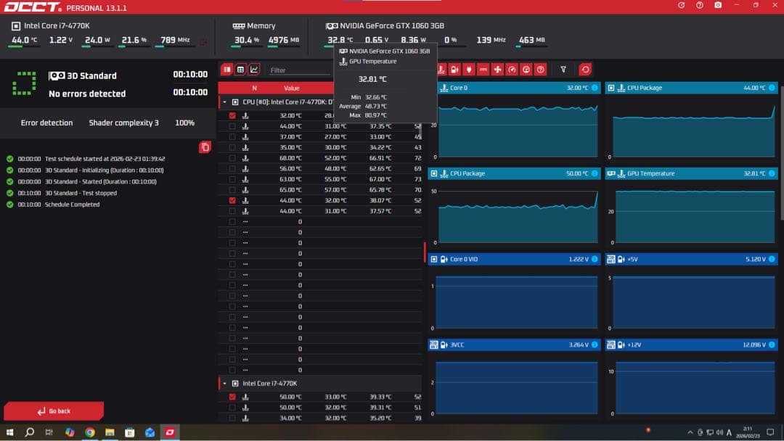Click the power plug filter icon
Viewport: 784px width, 441px height.
click(x=469, y=70)
